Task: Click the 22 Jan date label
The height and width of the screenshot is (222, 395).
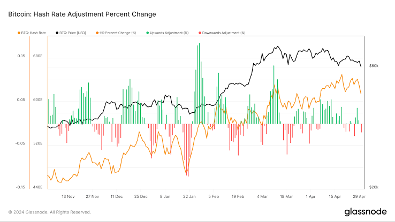Action: pos(189,196)
